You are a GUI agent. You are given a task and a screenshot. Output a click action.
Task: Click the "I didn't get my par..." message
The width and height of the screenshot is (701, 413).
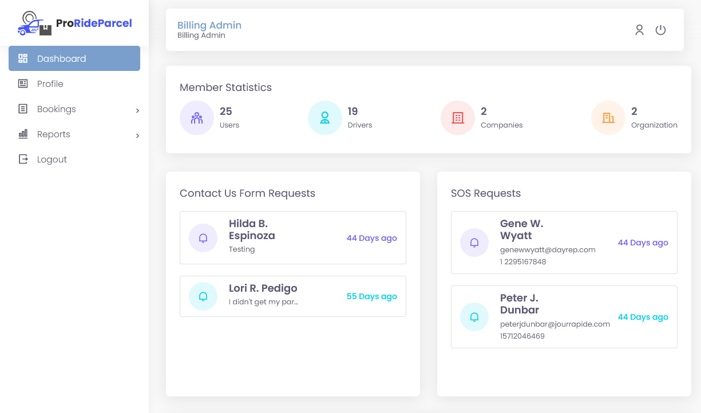[x=264, y=302]
